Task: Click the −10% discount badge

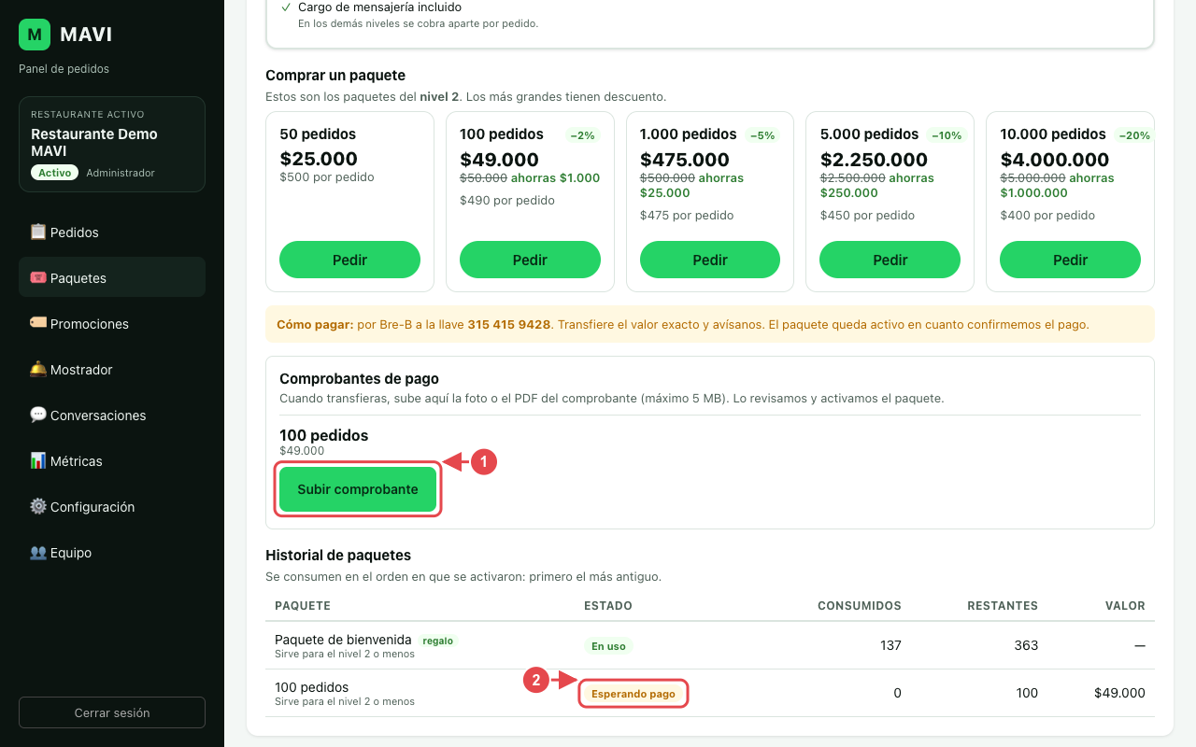Action: (947, 135)
